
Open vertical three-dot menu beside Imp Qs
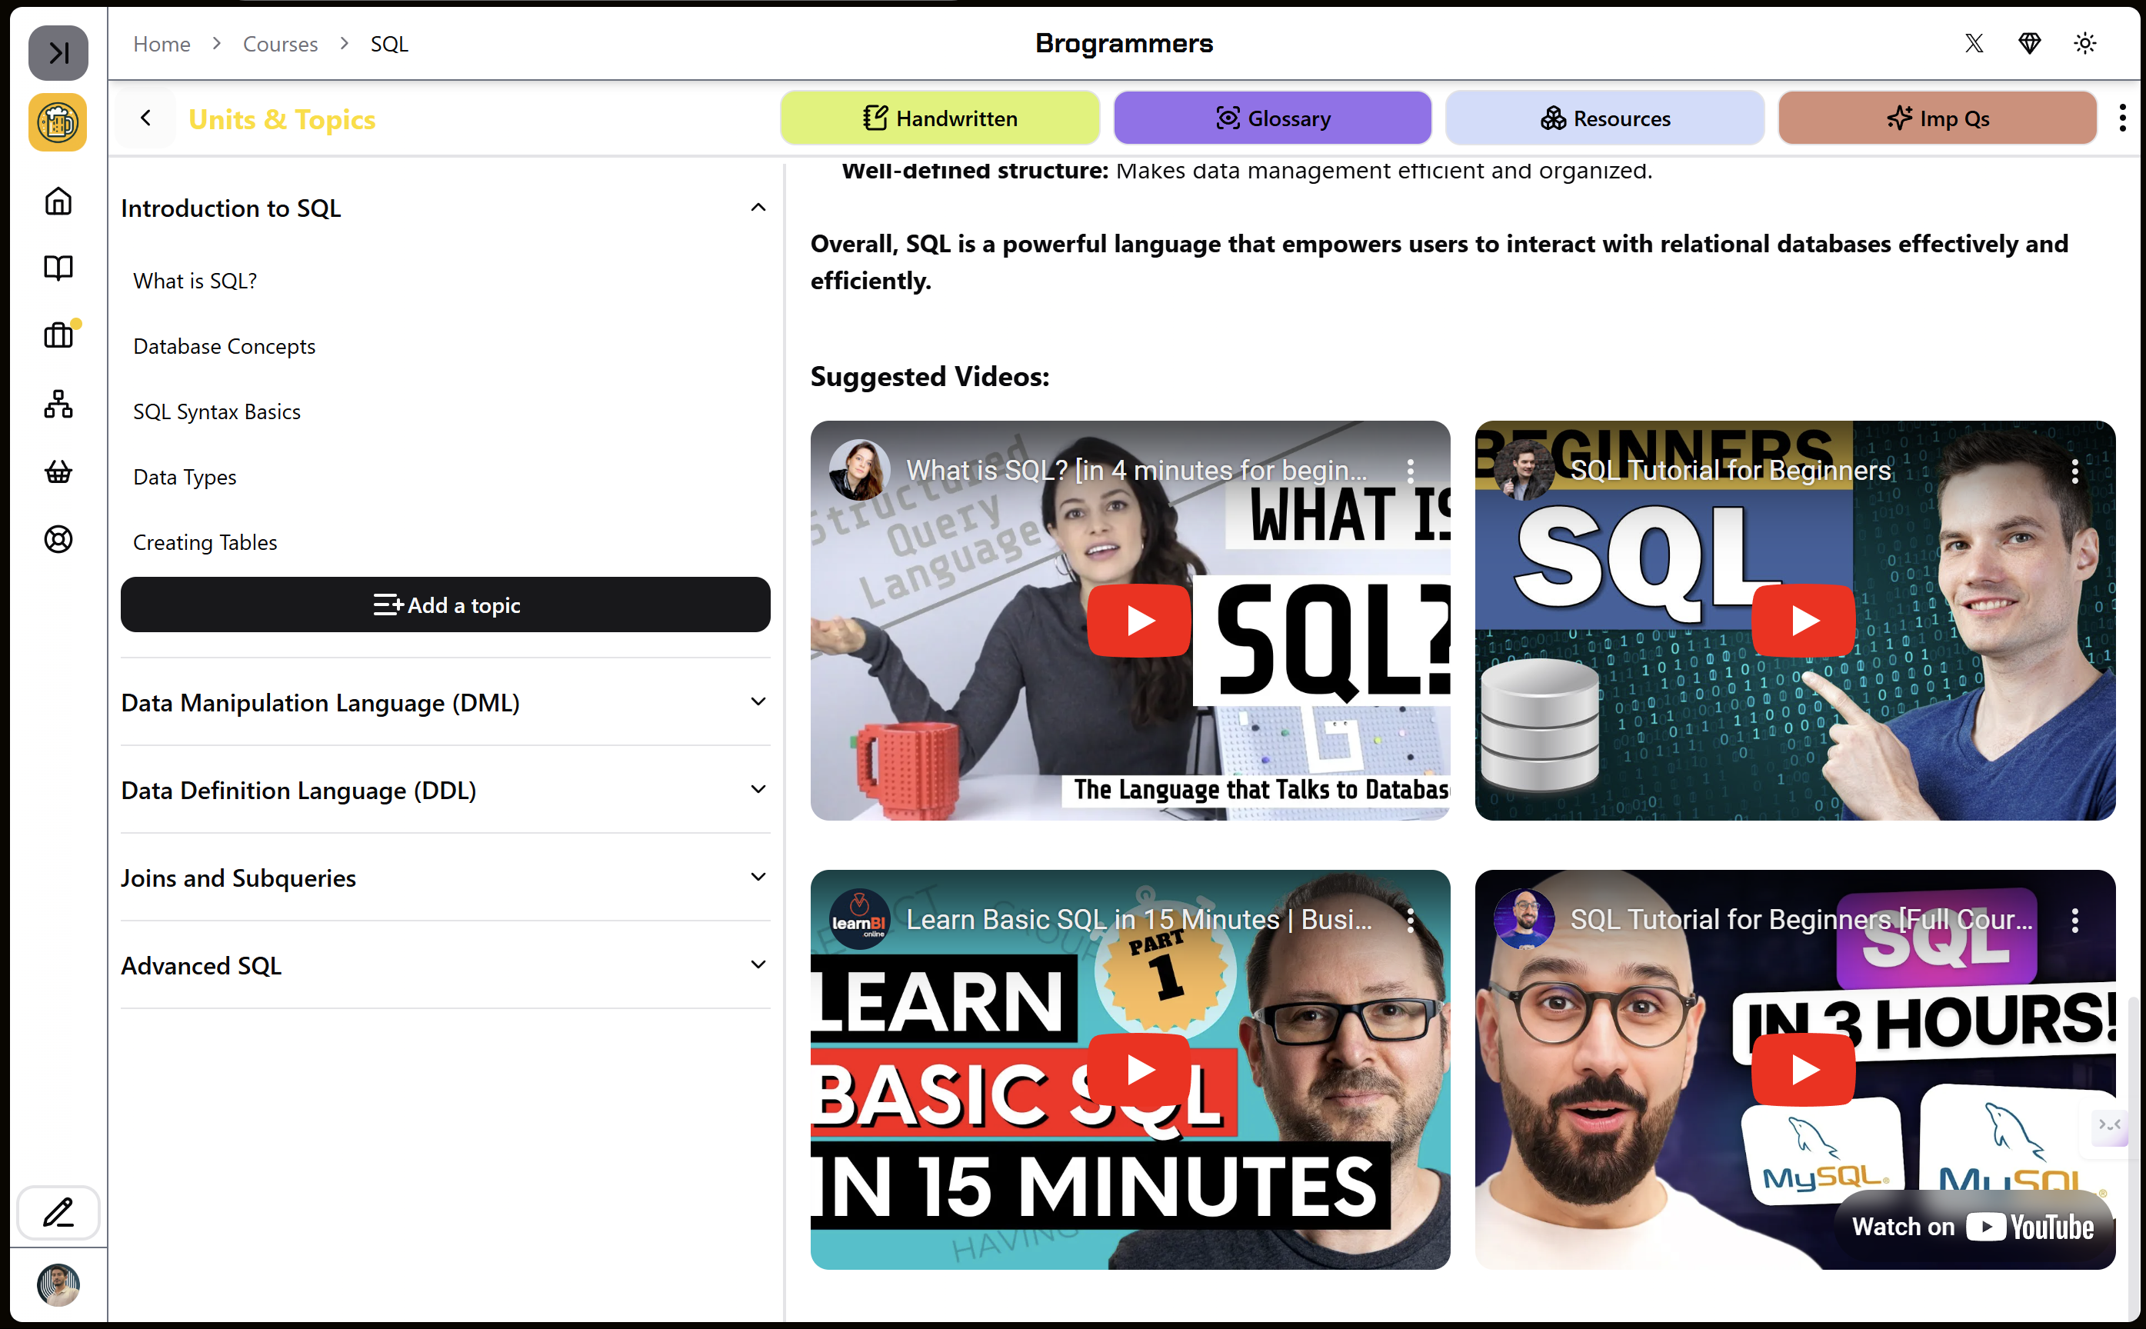[2122, 118]
